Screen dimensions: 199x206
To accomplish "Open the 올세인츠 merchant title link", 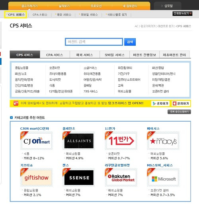I will [x=68, y=128].
